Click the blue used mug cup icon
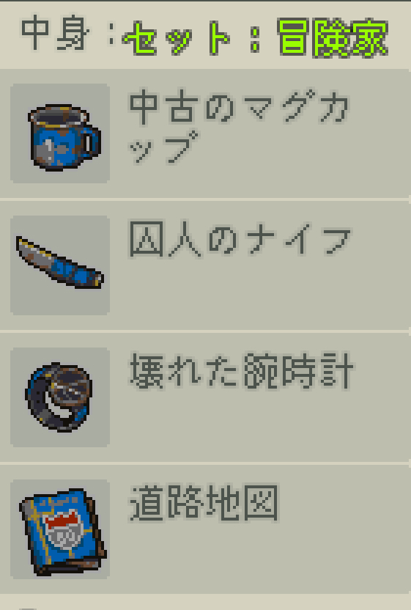The height and width of the screenshot is (610, 411). tap(64, 137)
